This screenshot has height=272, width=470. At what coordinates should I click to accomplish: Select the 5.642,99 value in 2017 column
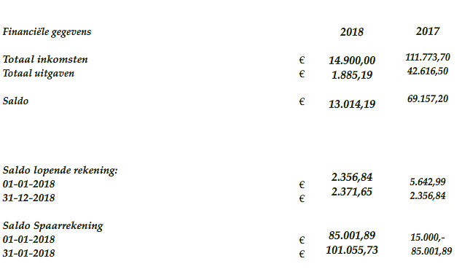(428, 182)
